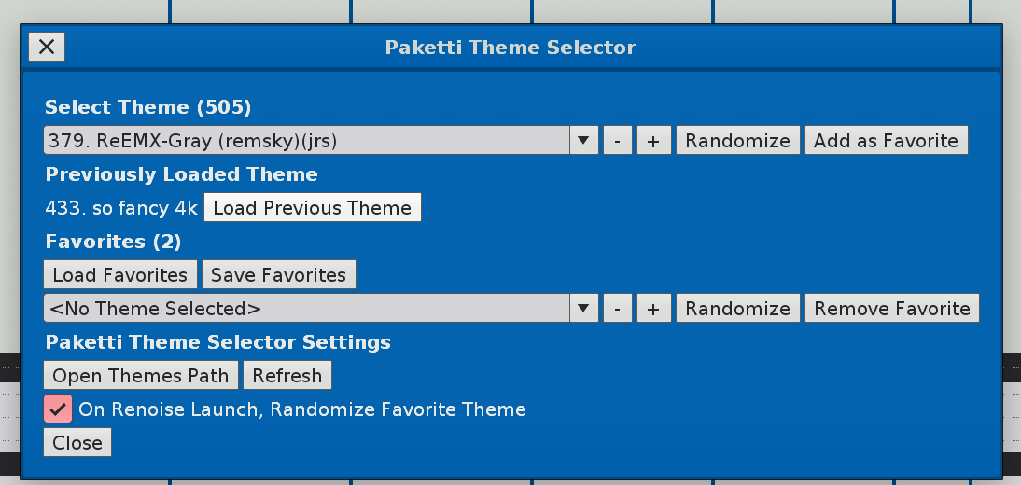1021x485 pixels.
Task: Open Themes Path folder
Action: [x=140, y=376]
